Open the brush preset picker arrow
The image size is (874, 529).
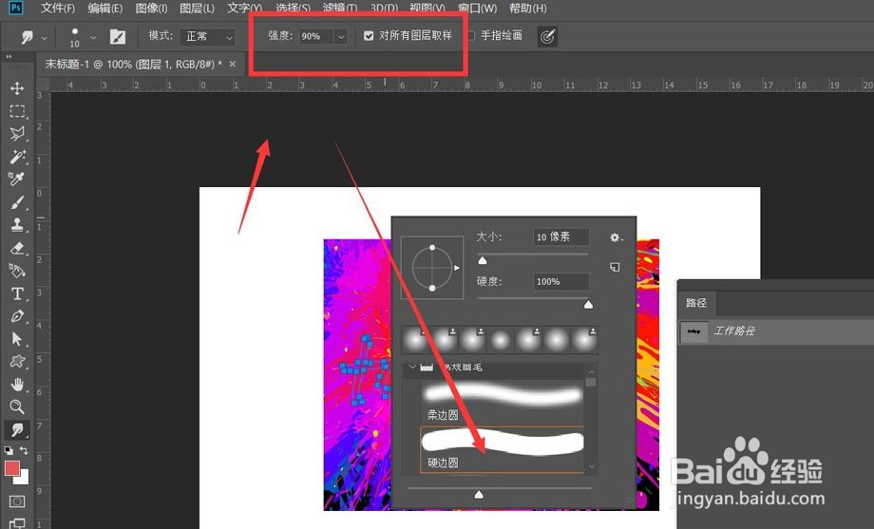coord(93,37)
